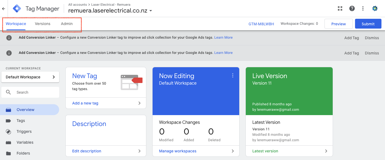Dismiss the second Conversion Linker banner
The width and height of the screenshot is (385, 160).
(372, 53)
